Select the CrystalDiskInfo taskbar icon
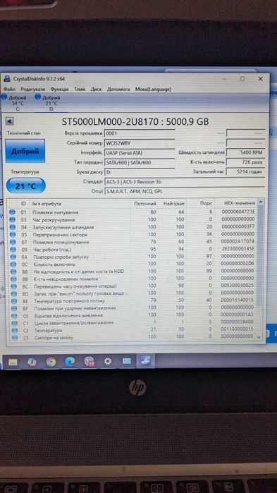The image size is (277, 493). pyautogui.click(x=146, y=361)
